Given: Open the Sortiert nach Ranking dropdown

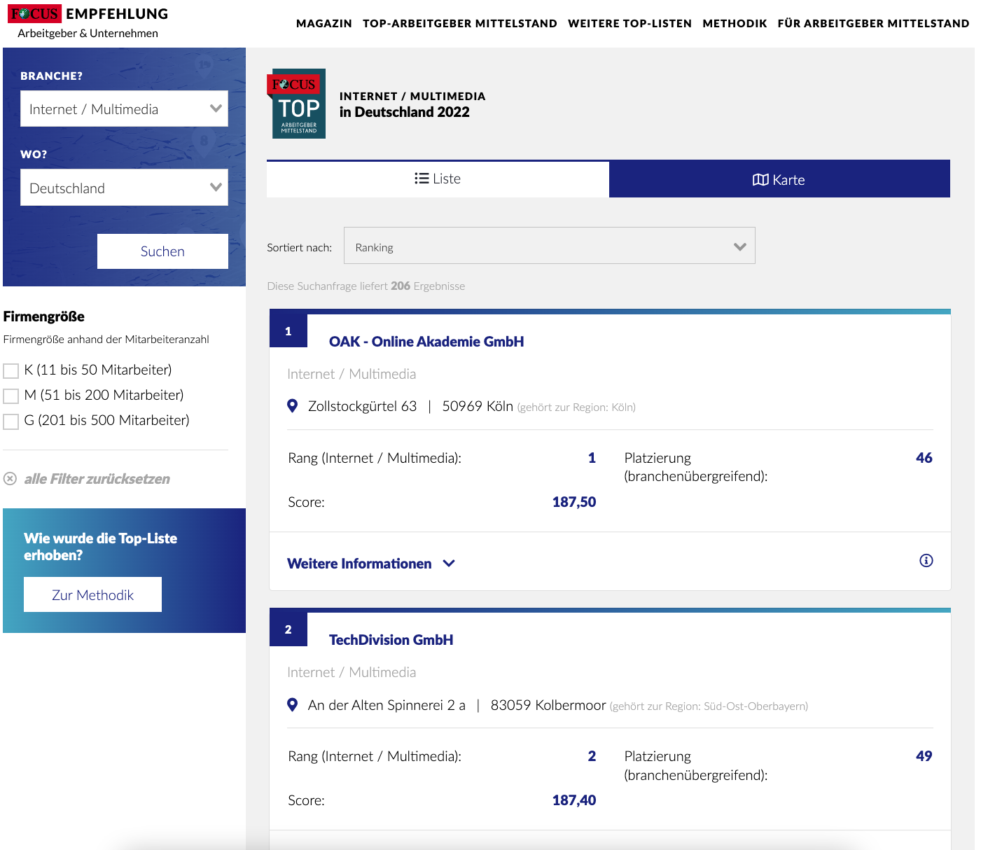Looking at the screenshot, I should (x=550, y=246).
